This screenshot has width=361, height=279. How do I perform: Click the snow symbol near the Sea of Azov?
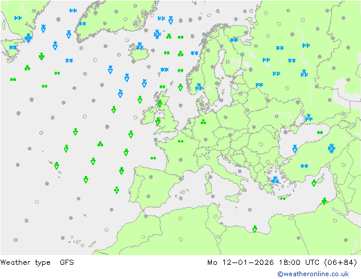click(x=309, y=118)
